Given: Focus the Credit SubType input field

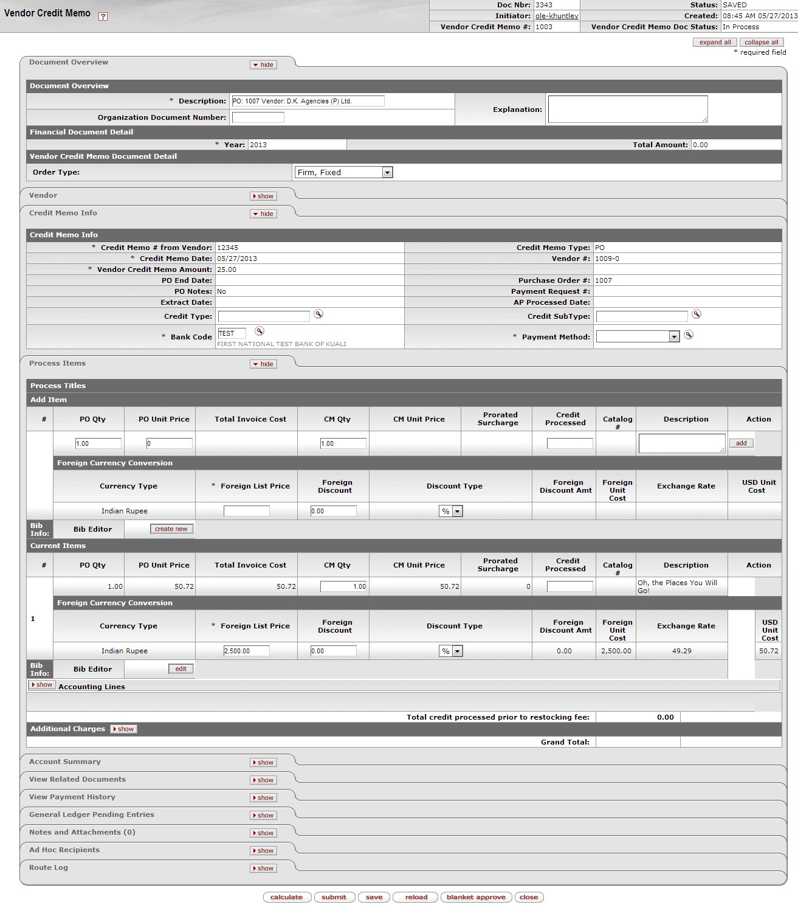Looking at the screenshot, I should (x=642, y=316).
